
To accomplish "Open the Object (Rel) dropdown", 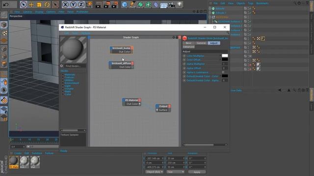I will point(155,172).
